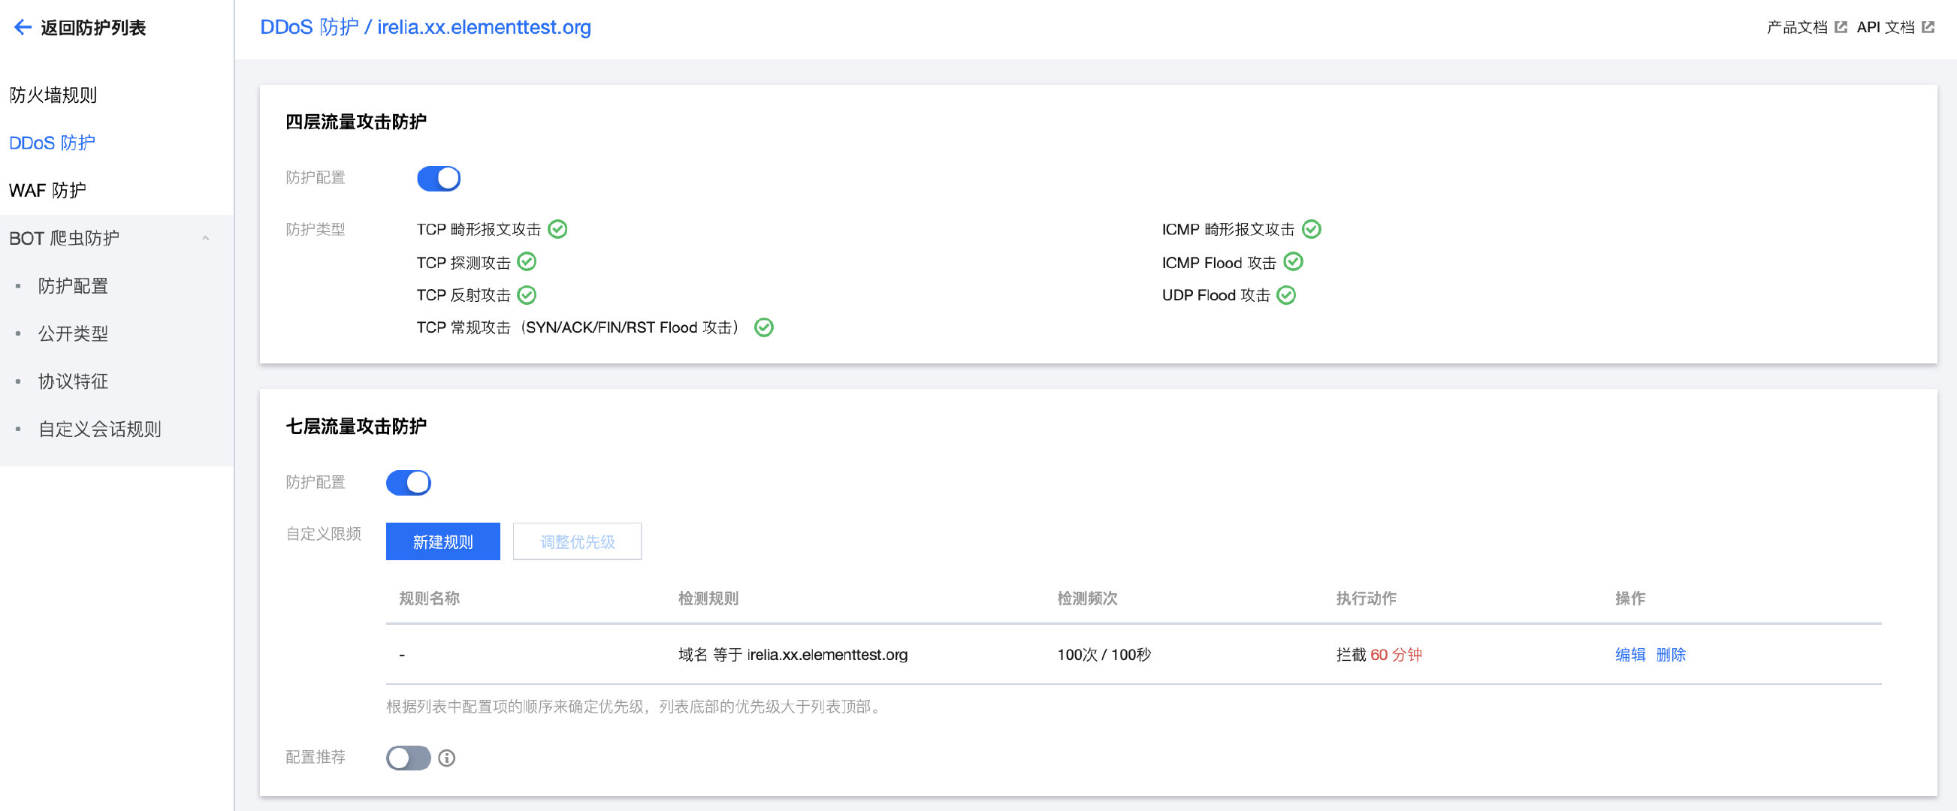Click the 新建规则 button
Viewport: 1957px width, 811px height.
(442, 541)
